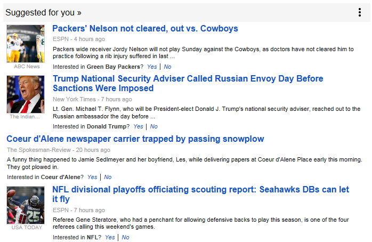Click the Donald Trump photo thumbnail
Screen dimensions: 372x242
point(26,94)
